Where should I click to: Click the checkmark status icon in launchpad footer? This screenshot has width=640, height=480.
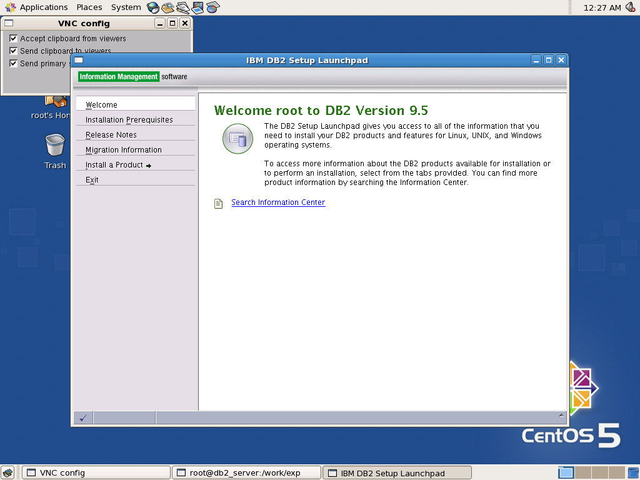pos(83,417)
